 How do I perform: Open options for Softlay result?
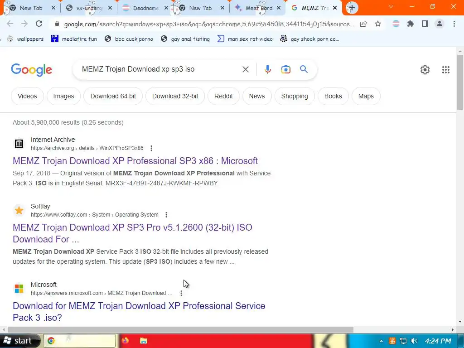point(166,215)
